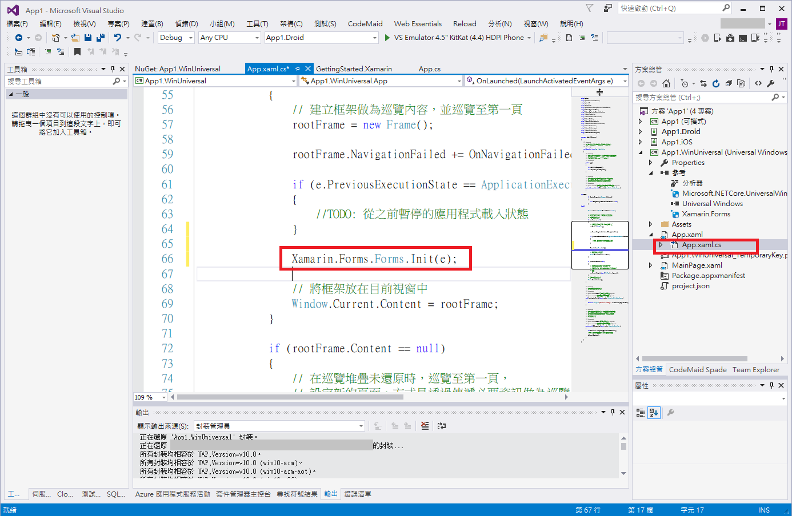Select project.json in Solution Explorer
This screenshot has height=516, width=792.
point(690,286)
